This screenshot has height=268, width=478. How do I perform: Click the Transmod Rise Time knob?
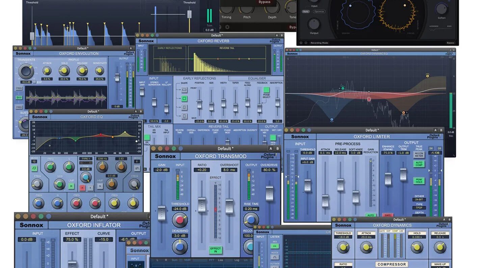251,220
